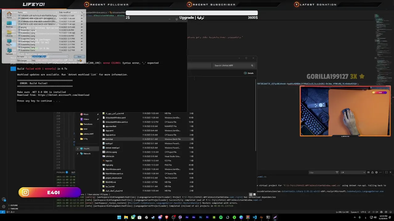Open Brave browser from taskbar
394x221 pixels.
(167, 217)
